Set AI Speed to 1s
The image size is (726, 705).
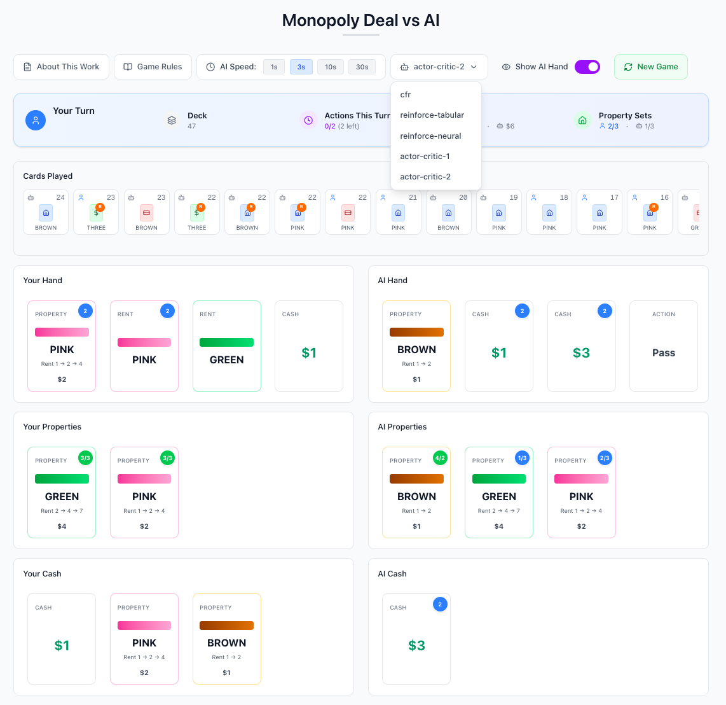[274, 67]
